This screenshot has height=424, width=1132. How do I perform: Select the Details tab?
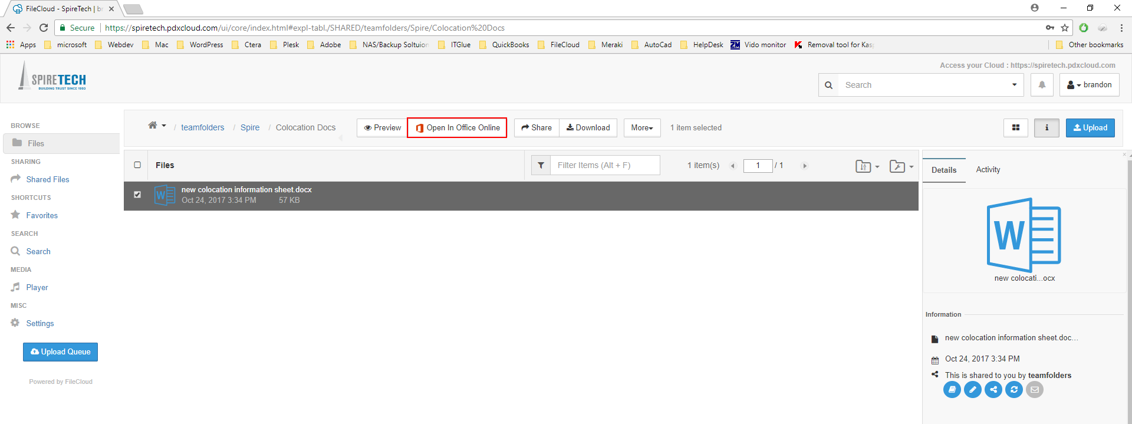943,170
